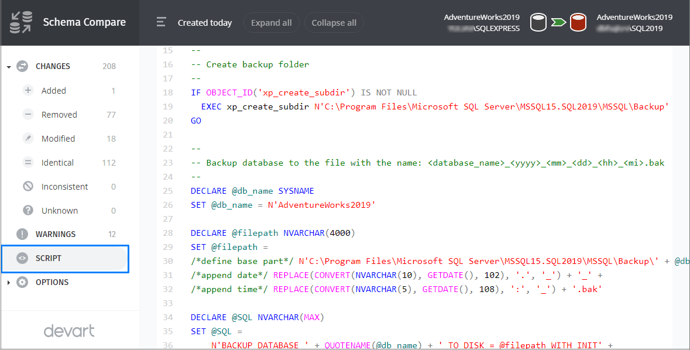Click the source SQLEXPRESS database cylinder icon
Image resolution: width=690 pixels, height=350 pixels.
coord(538,22)
